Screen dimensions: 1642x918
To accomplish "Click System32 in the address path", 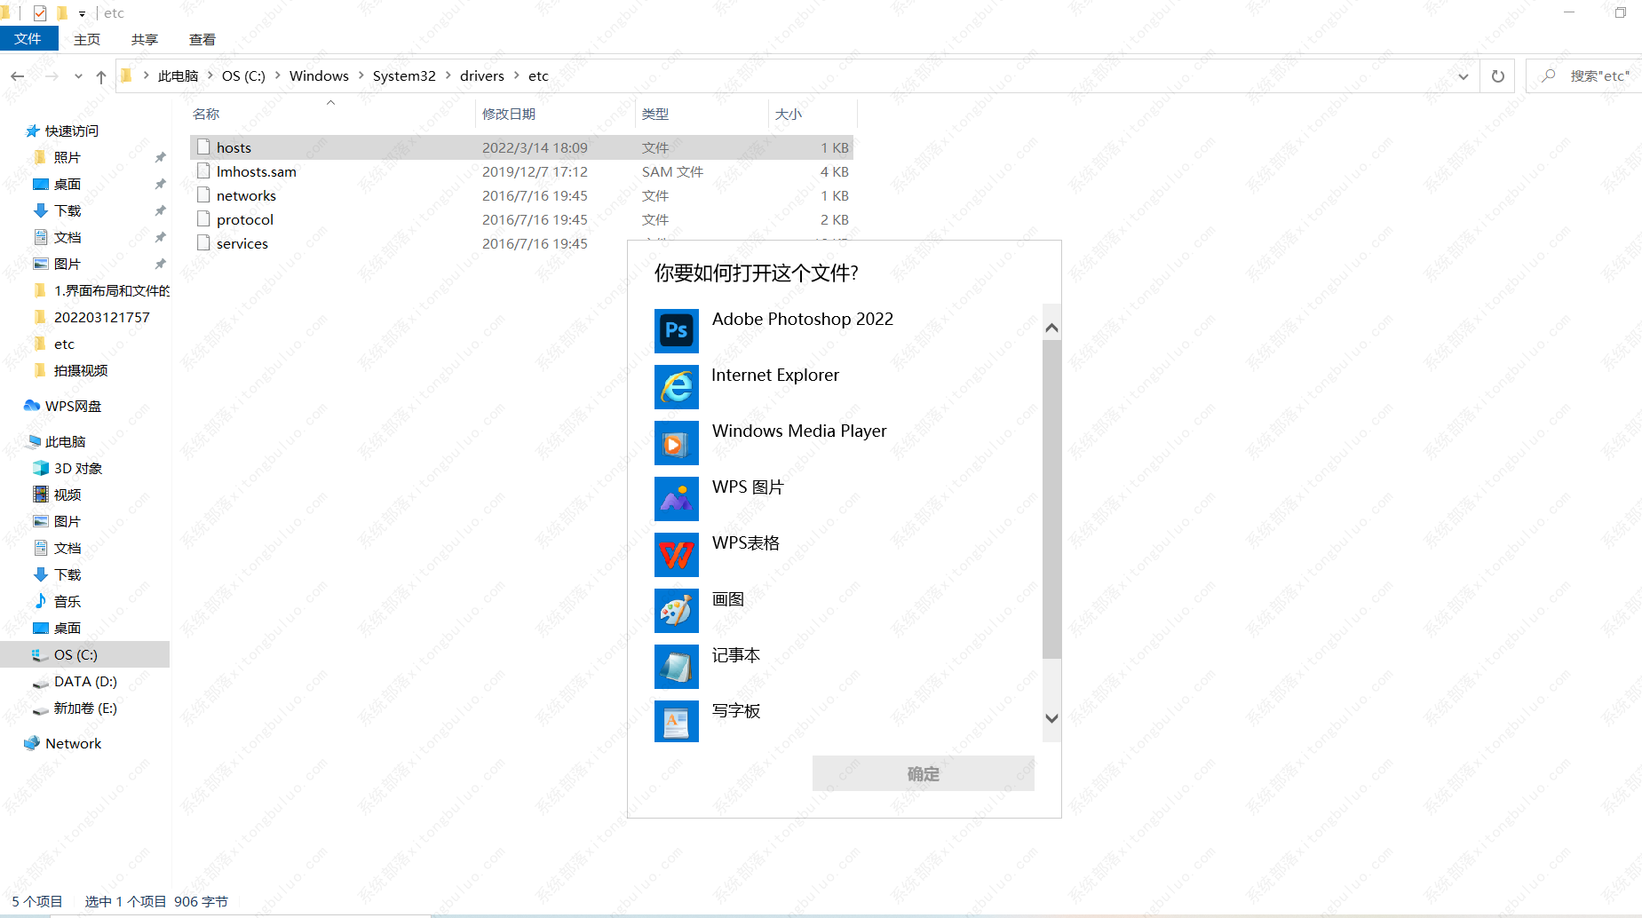I will click(x=404, y=75).
